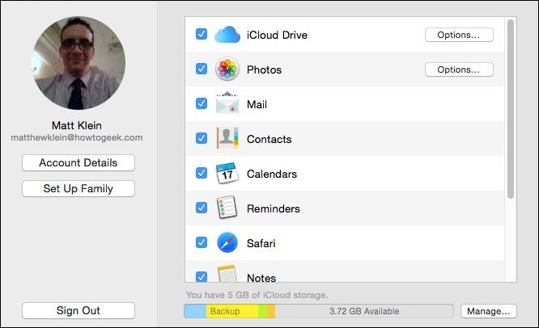Click Matt Klein's profile photo
The height and width of the screenshot is (328, 539).
(79, 63)
